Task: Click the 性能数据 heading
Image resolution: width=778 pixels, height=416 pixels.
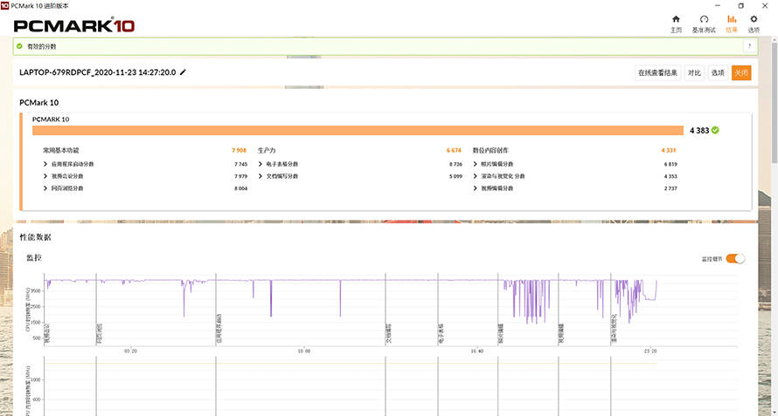Action: (35, 238)
